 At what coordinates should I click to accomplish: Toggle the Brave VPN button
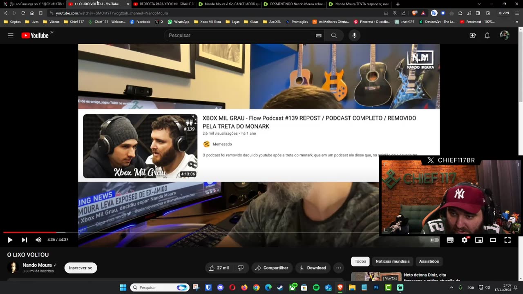click(504, 13)
